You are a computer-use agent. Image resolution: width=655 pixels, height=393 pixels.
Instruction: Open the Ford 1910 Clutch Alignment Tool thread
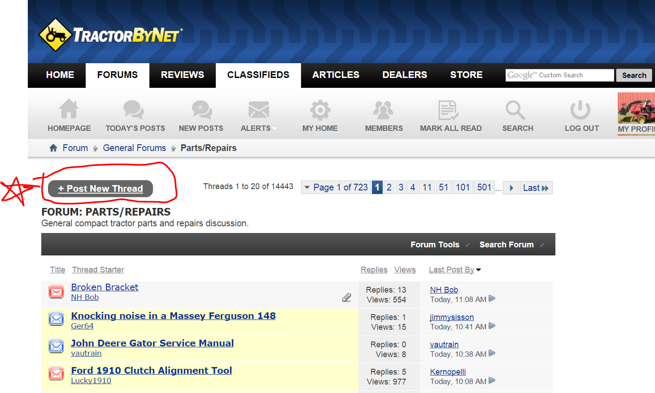(151, 371)
